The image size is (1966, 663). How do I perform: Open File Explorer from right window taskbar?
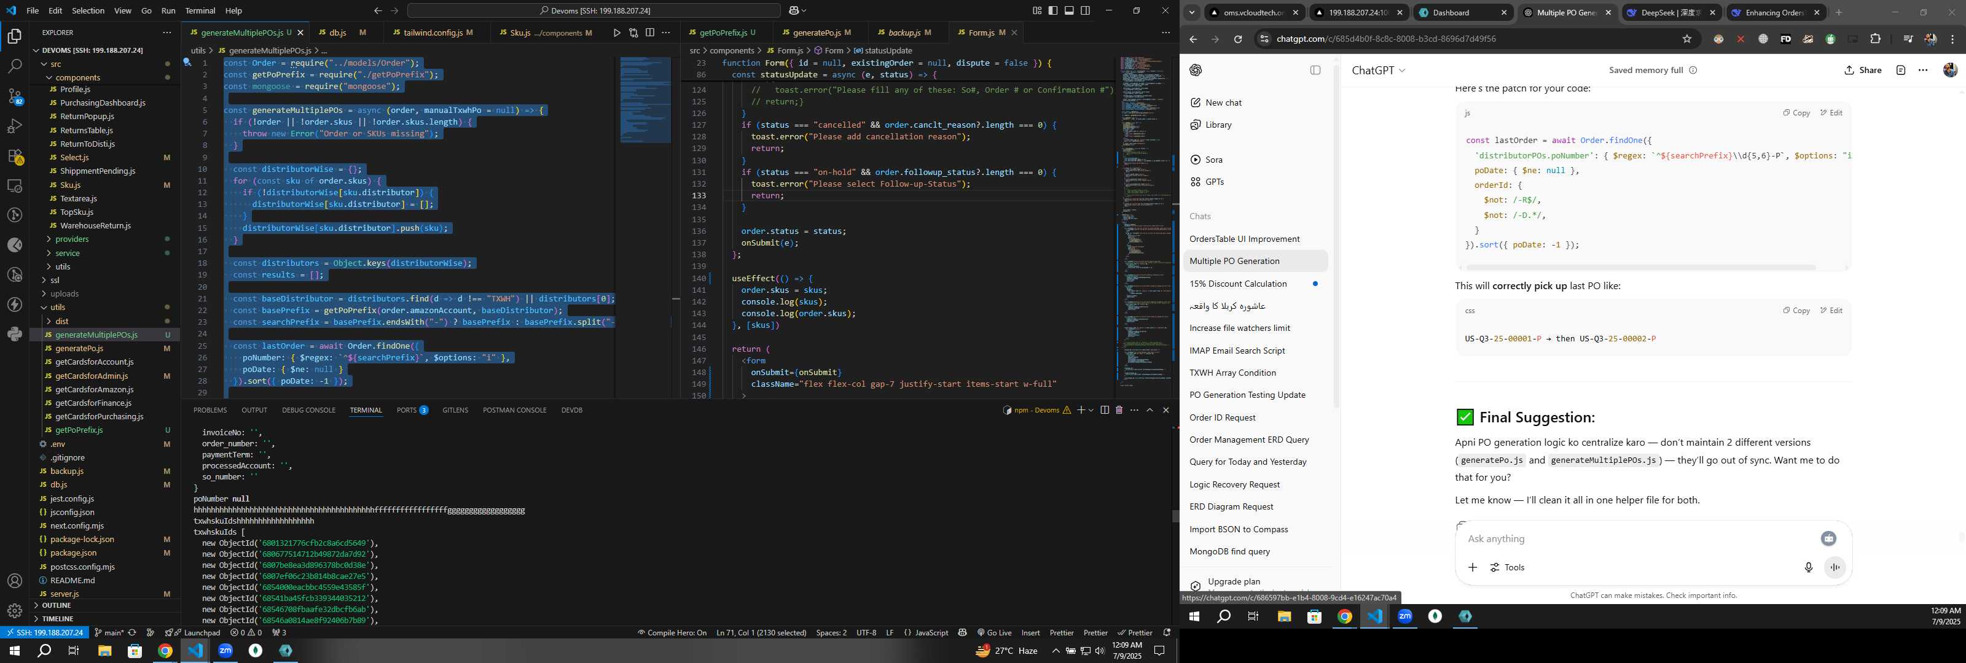1285,616
